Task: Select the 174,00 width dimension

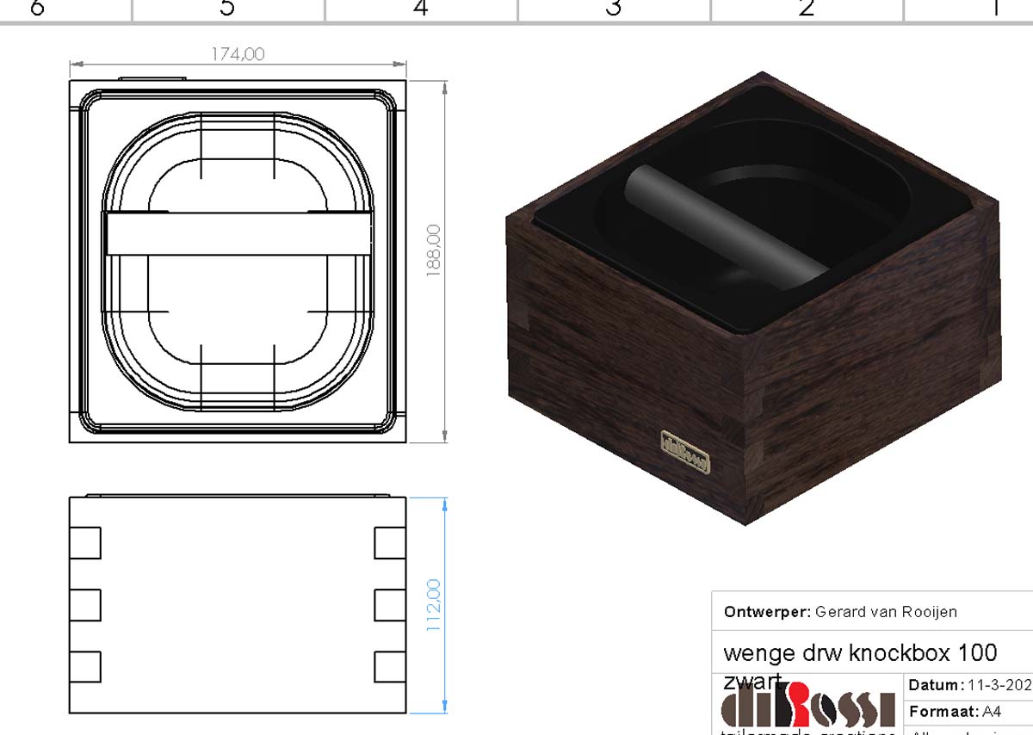Action: tap(238, 54)
